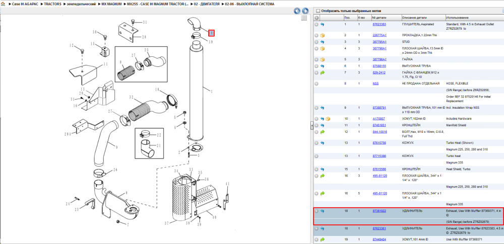The width and height of the screenshot is (504, 244).
Task: Open 'MX MAGNUM' breadcrumb
Action: coord(111,4)
